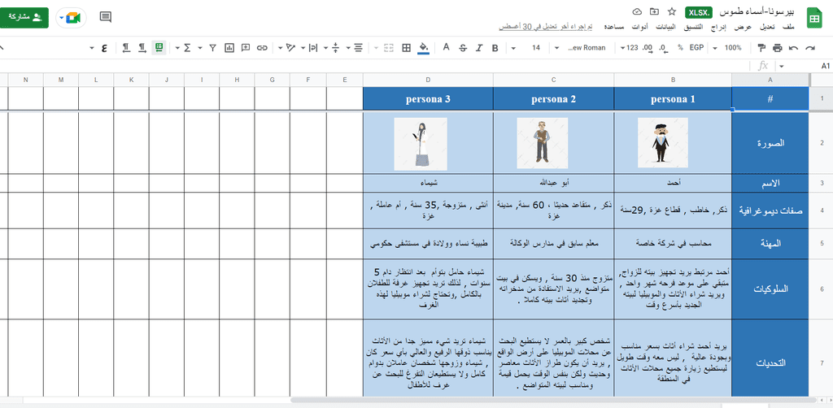Open the text color picker
833x408 pixels.
(447, 48)
